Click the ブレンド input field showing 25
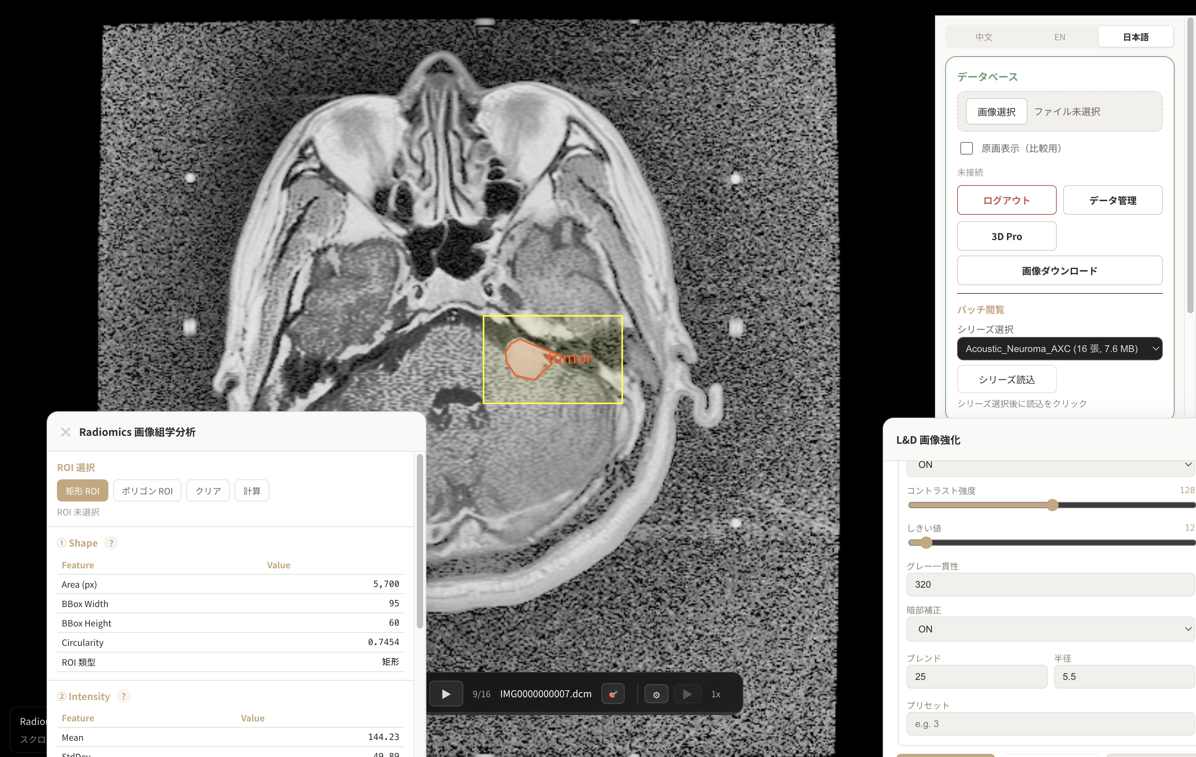The image size is (1196, 757). (976, 677)
